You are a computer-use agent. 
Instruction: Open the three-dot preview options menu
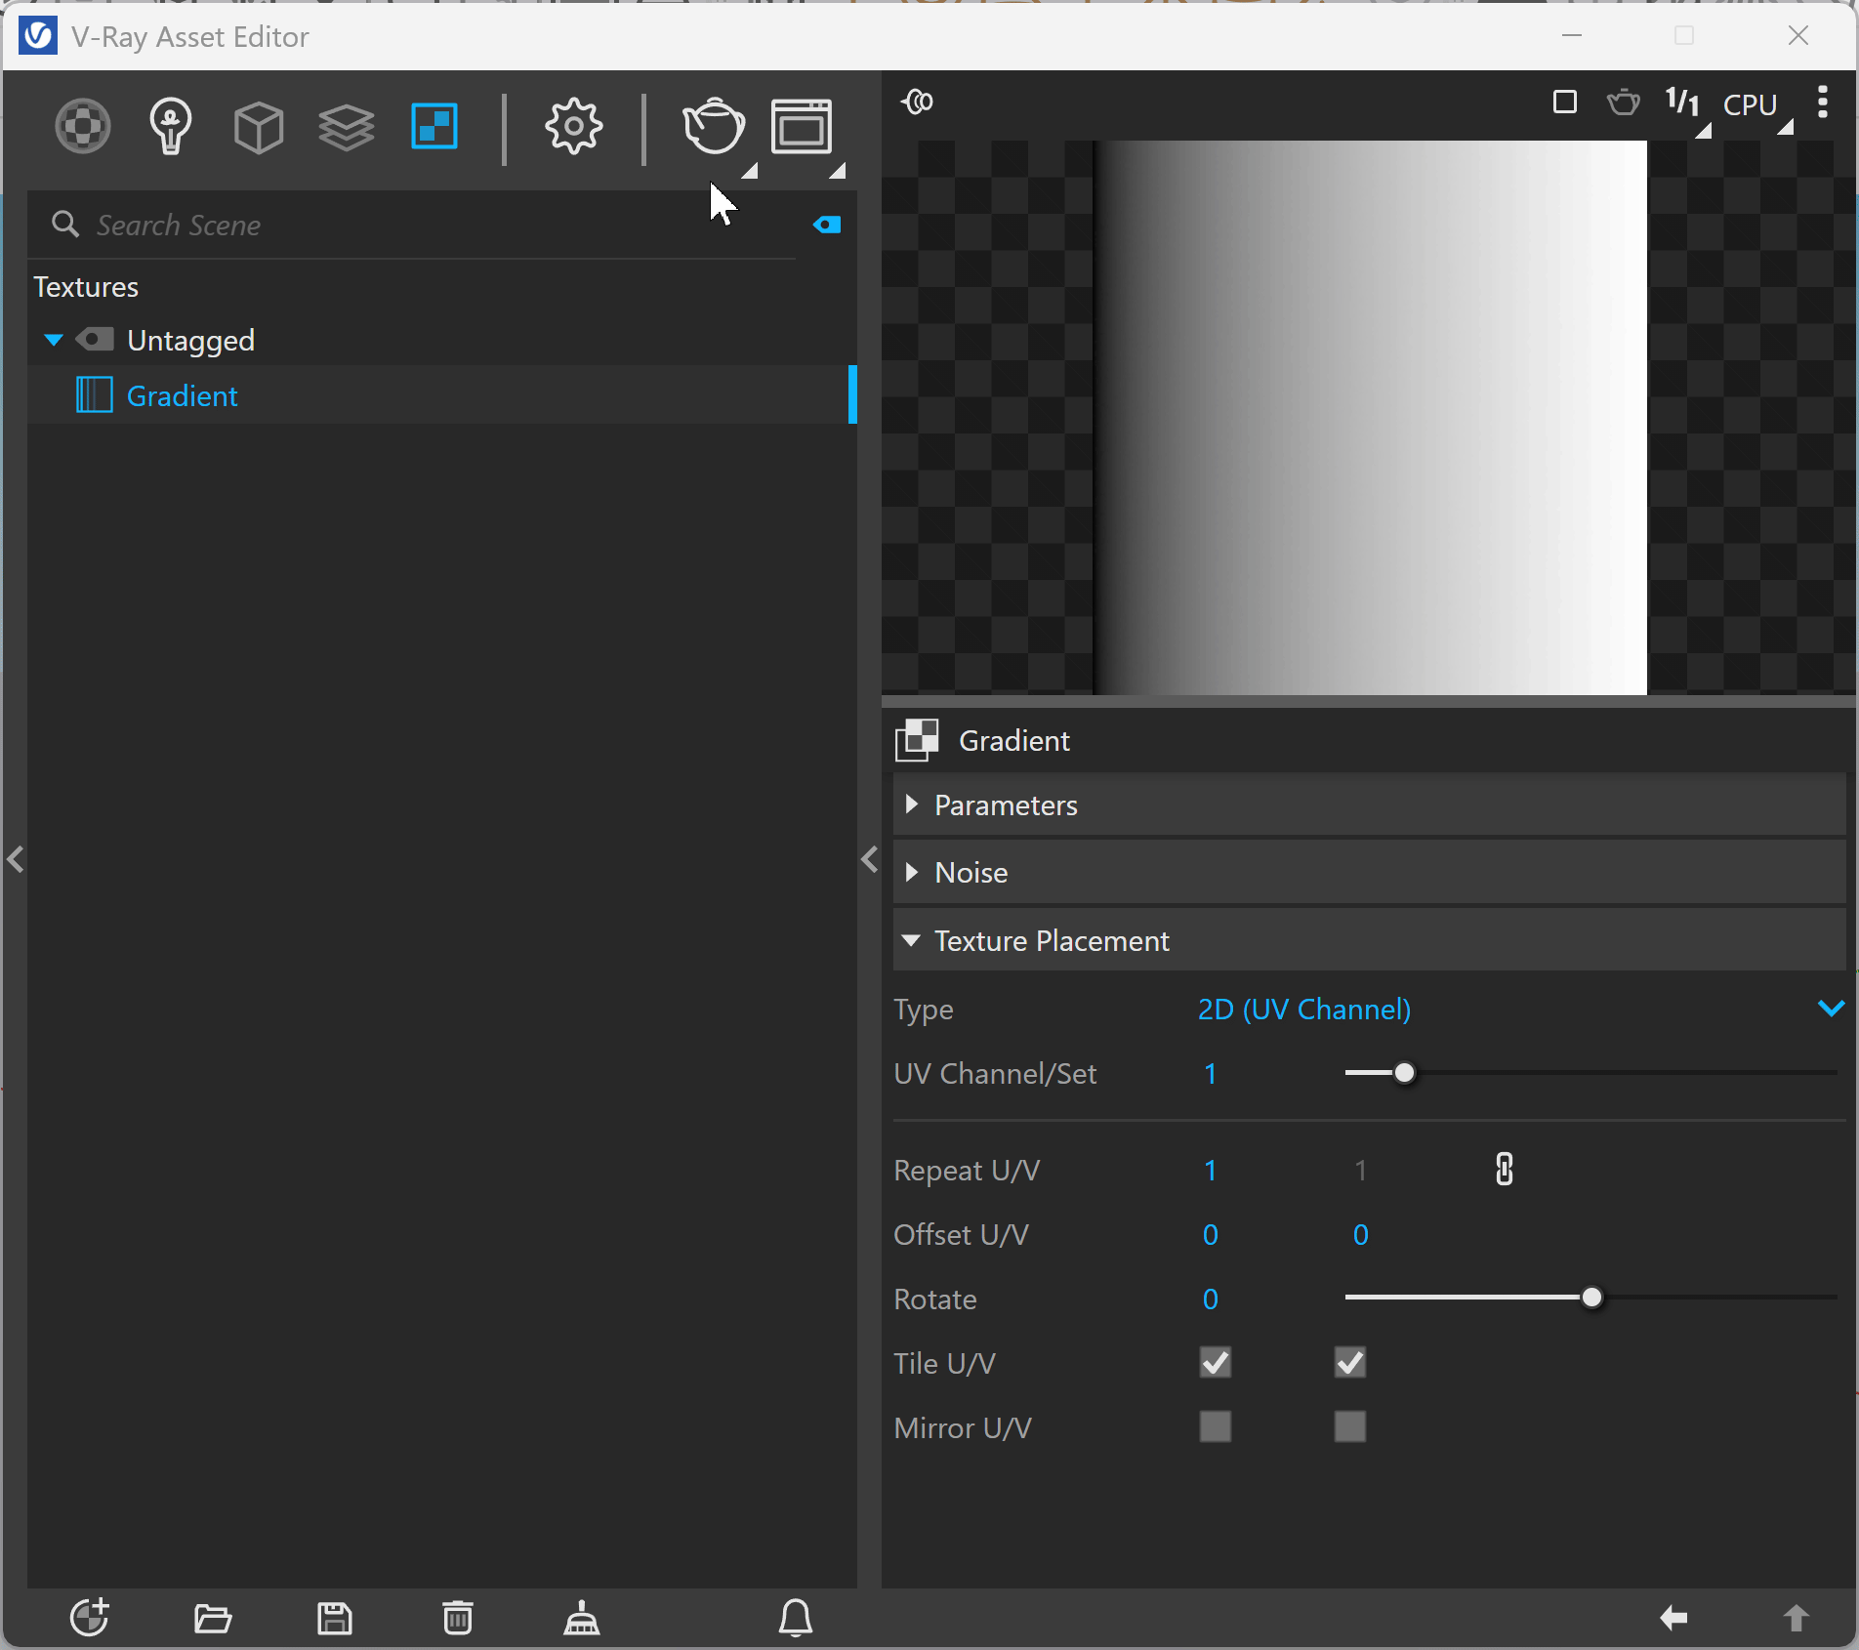tap(1822, 102)
